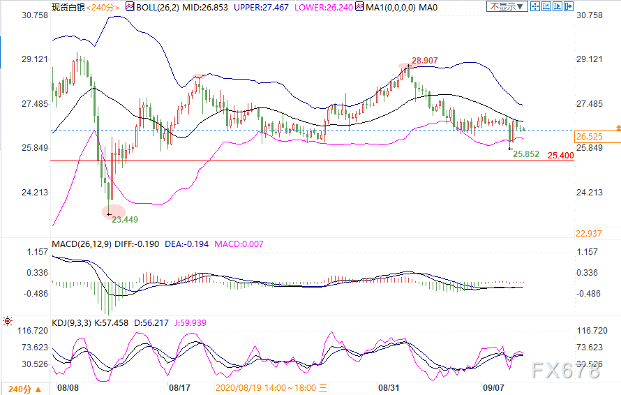Click the red sun icon beside KDJ
The width and height of the screenshot is (621, 395).
(7, 322)
